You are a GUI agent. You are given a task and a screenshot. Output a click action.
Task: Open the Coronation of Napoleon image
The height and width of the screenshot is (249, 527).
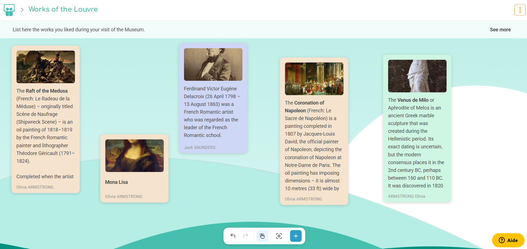click(x=314, y=79)
